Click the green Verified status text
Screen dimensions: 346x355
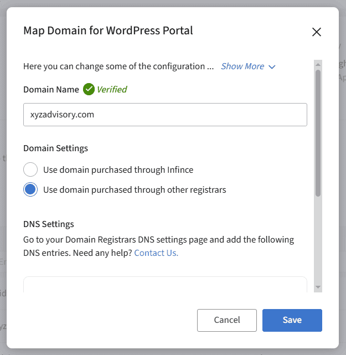point(112,89)
